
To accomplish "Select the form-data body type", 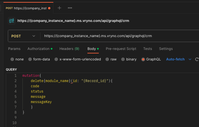I will click(30, 59).
